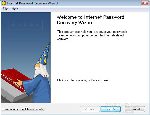Close the wizard with the red X

pyautogui.click(x=145, y=3)
